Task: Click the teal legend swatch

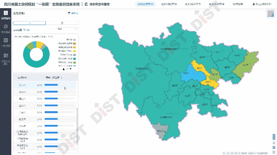Action: pyautogui.click(x=74, y=59)
